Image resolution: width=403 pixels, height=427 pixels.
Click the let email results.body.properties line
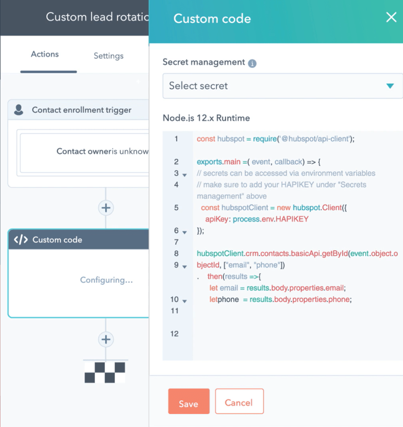[x=277, y=288]
